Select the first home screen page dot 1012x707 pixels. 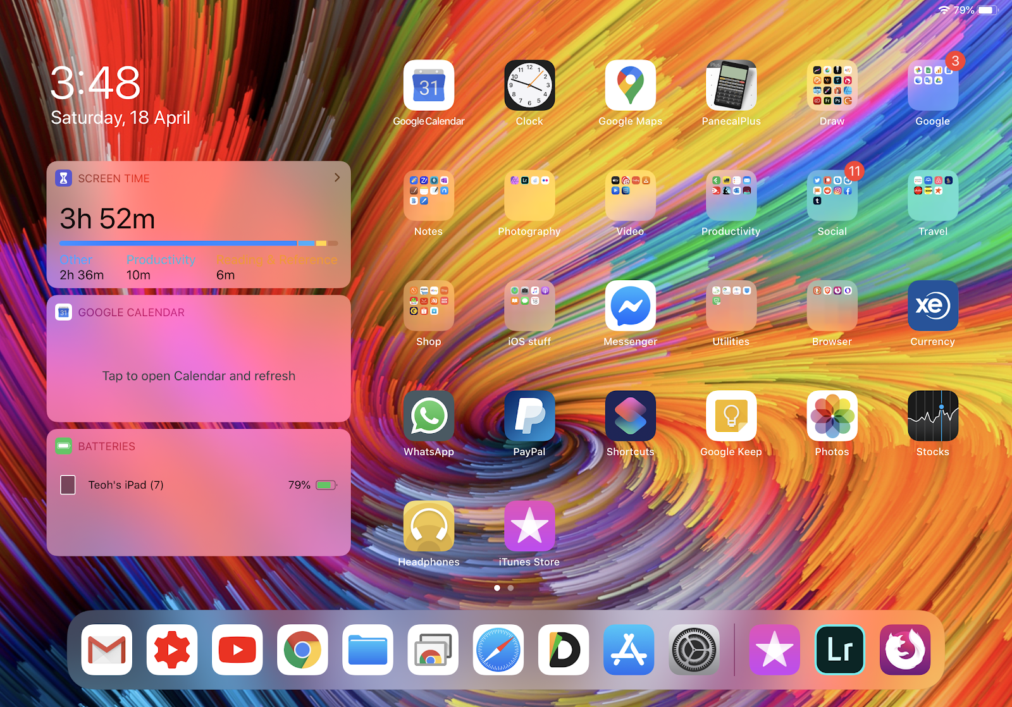[x=497, y=588]
